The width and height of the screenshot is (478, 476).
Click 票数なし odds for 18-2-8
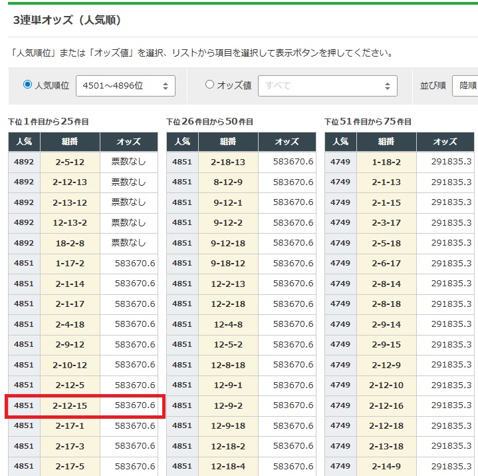click(128, 243)
